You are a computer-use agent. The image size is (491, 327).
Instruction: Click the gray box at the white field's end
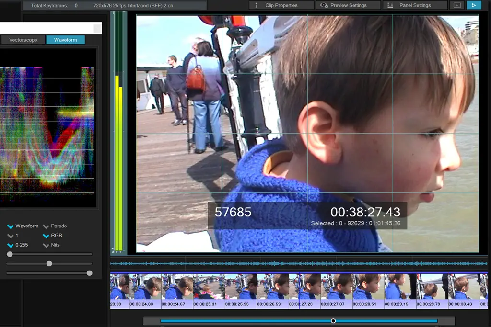(97, 28)
